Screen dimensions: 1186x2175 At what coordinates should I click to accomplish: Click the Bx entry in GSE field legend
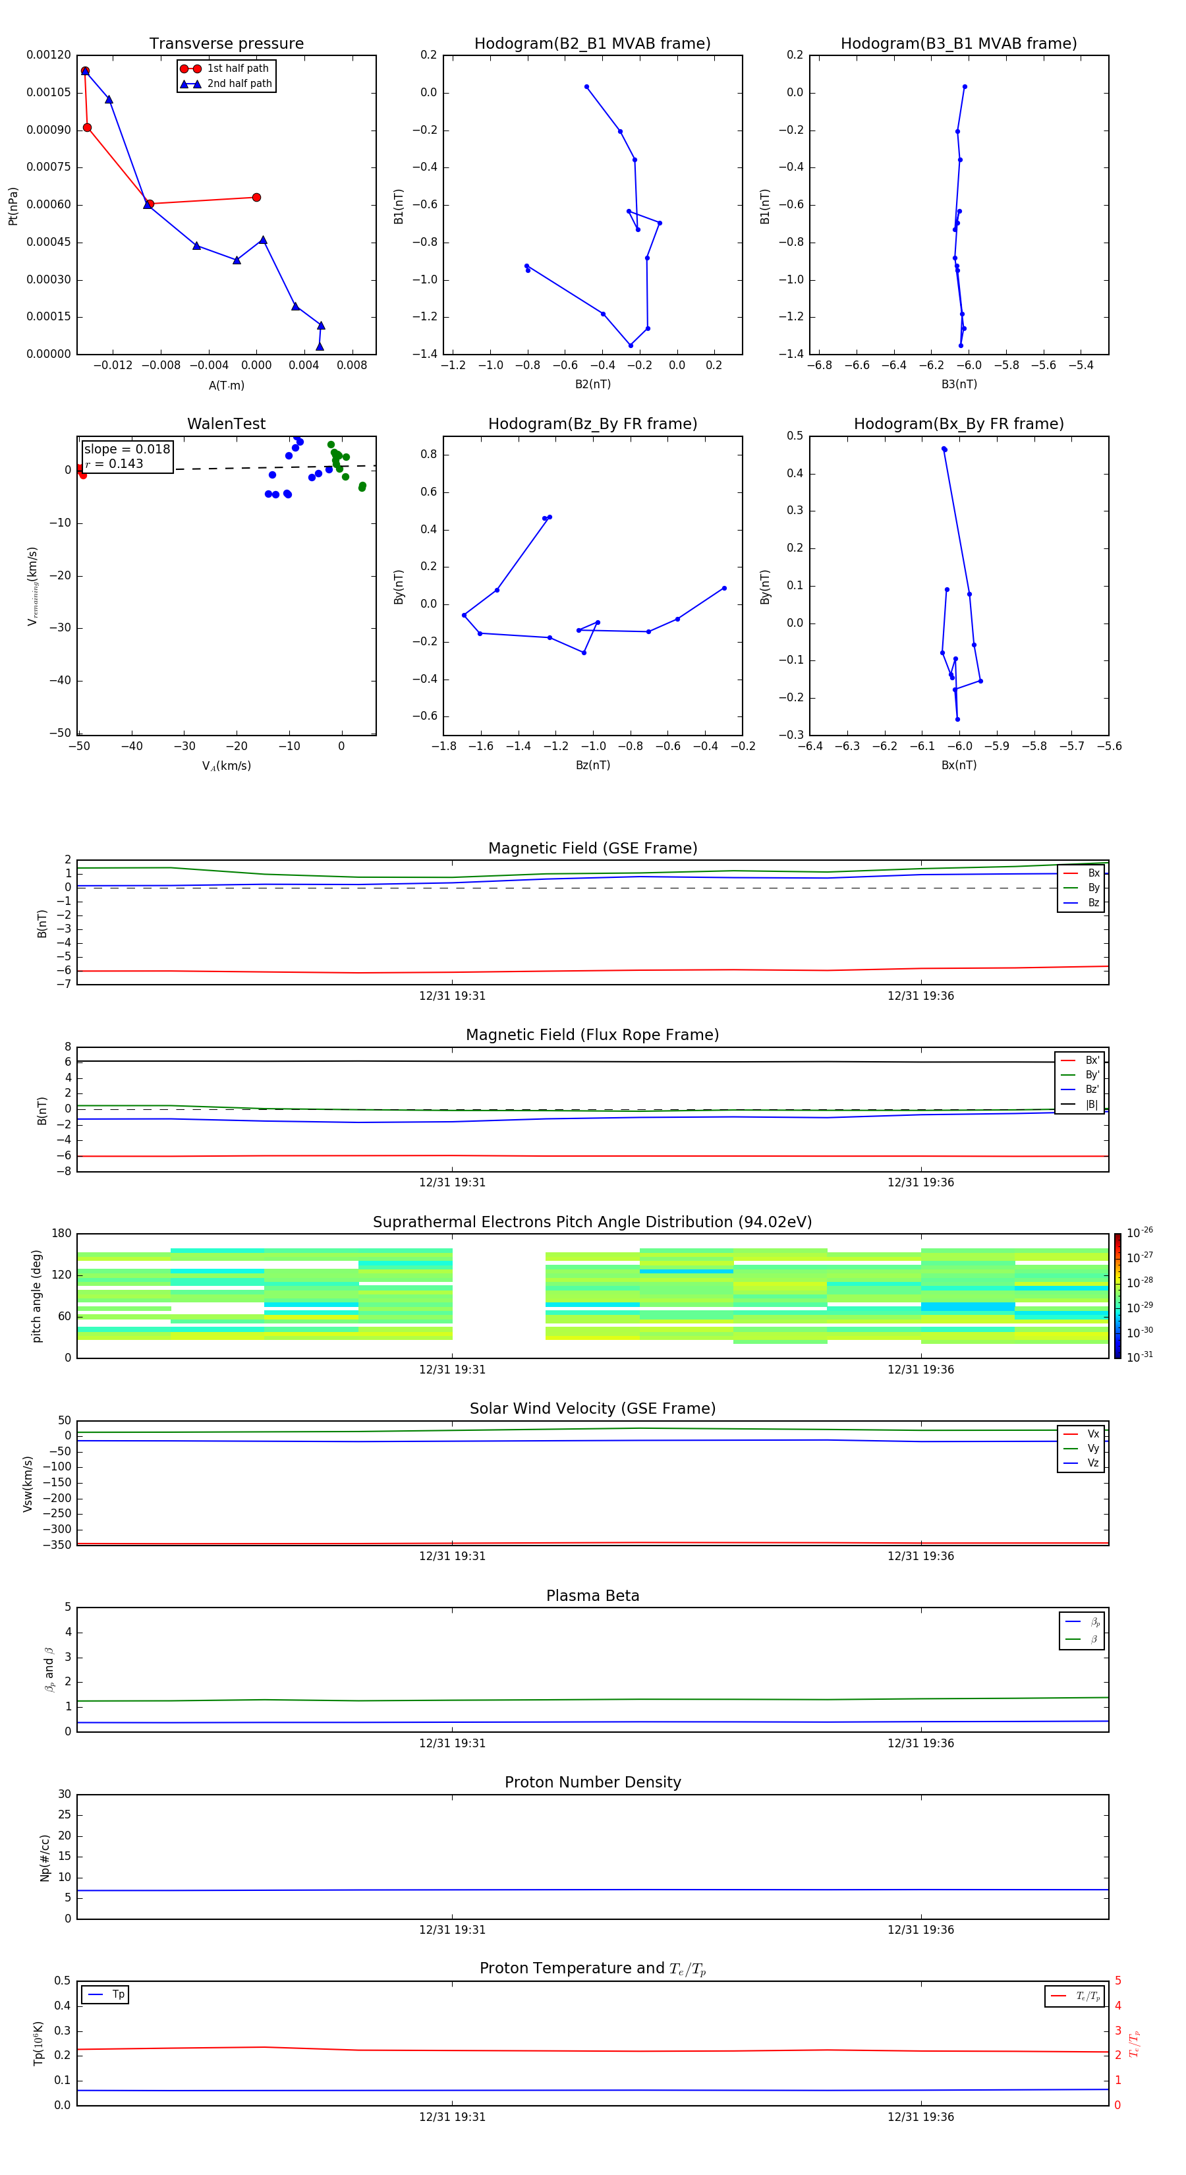coord(1081,873)
